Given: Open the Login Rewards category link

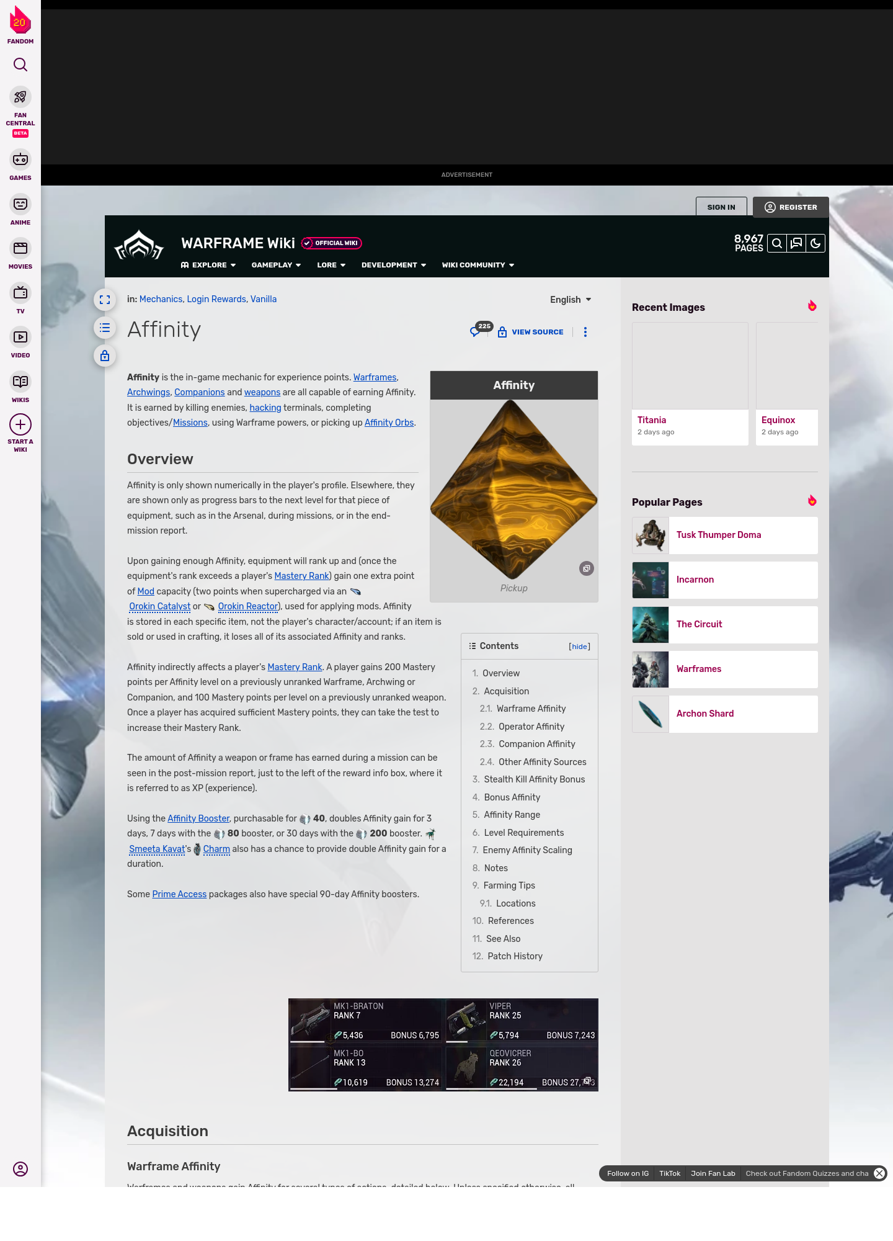Looking at the screenshot, I should point(216,299).
